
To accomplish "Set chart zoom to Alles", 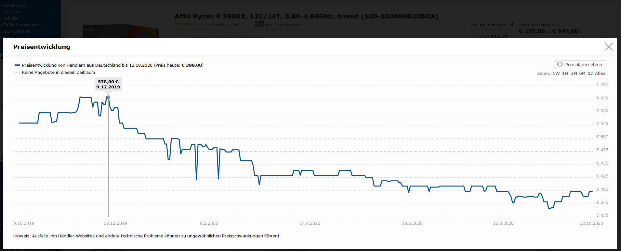I will point(600,74).
